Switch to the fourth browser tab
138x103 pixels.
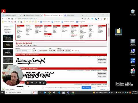(73, 15)
